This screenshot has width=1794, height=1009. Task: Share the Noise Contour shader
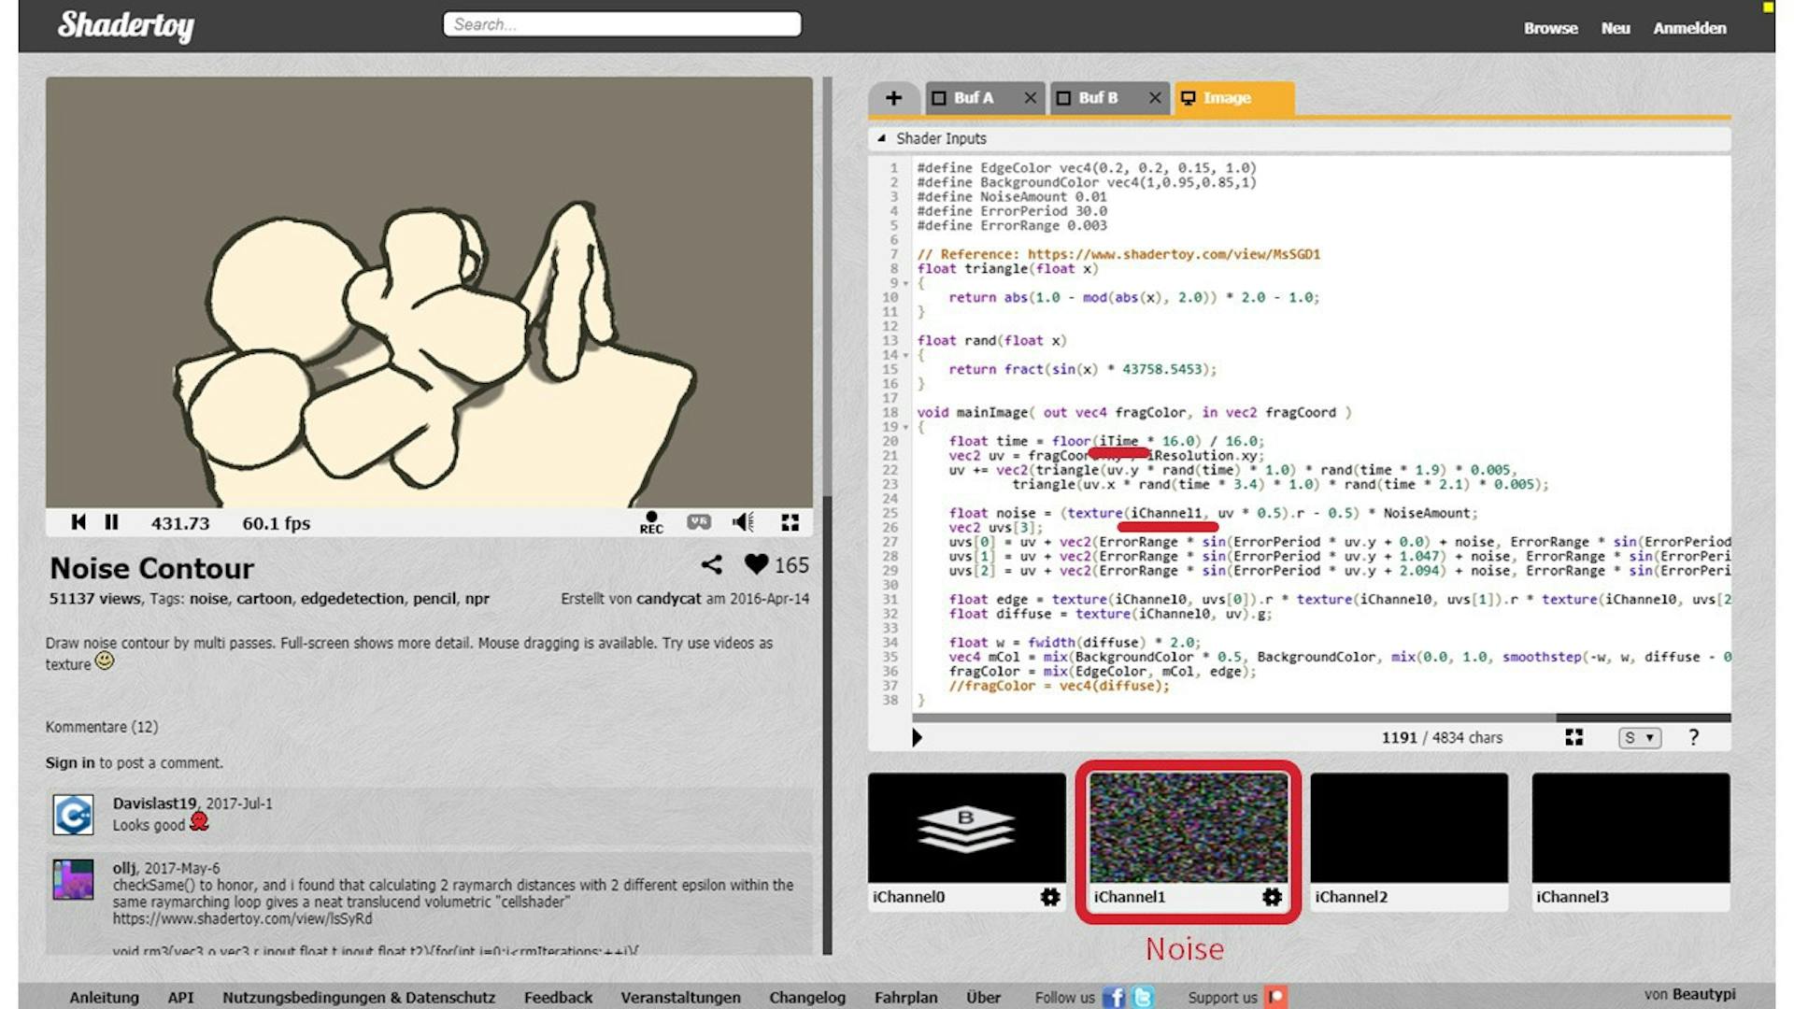pyautogui.click(x=713, y=564)
